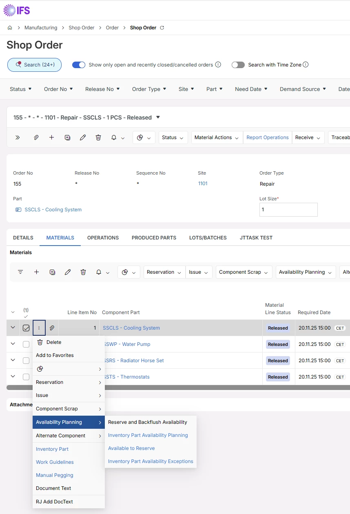Click the duplicate icon in the Materials toolbar
Viewport: 350px width, 514px height.
tap(52, 272)
